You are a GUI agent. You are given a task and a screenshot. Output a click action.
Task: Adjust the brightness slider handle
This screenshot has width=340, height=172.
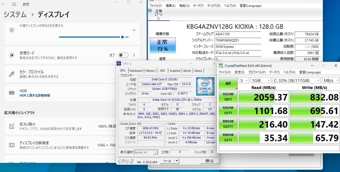tap(123, 37)
